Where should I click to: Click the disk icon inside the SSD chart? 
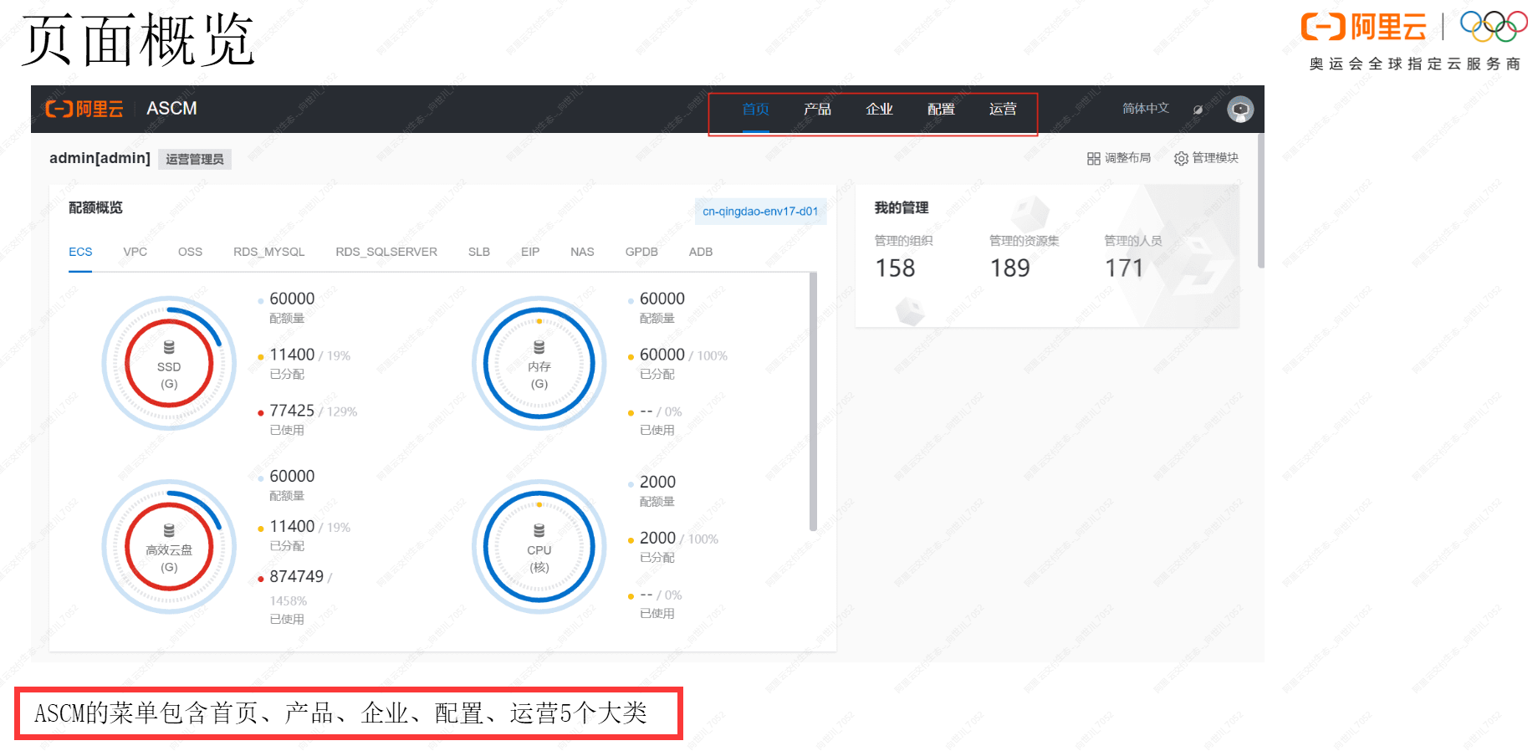click(x=169, y=347)
